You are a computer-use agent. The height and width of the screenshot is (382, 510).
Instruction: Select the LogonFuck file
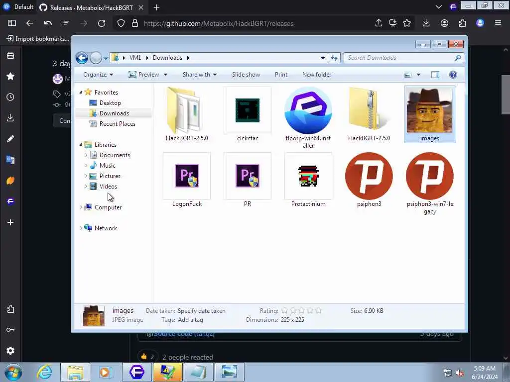[x=187, y=180]
